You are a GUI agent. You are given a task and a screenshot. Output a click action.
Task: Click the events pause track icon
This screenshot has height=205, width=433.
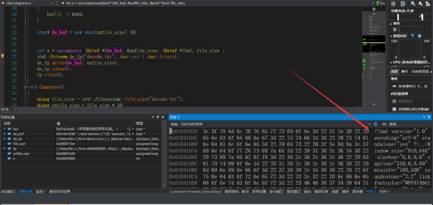(394, 30)
